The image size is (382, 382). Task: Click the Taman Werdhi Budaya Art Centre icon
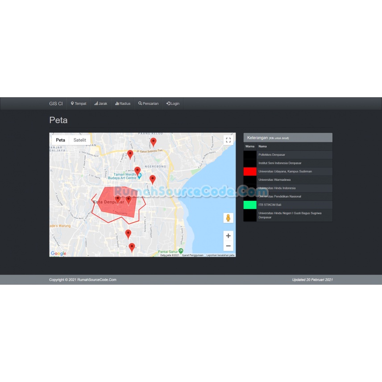point(139,176)
